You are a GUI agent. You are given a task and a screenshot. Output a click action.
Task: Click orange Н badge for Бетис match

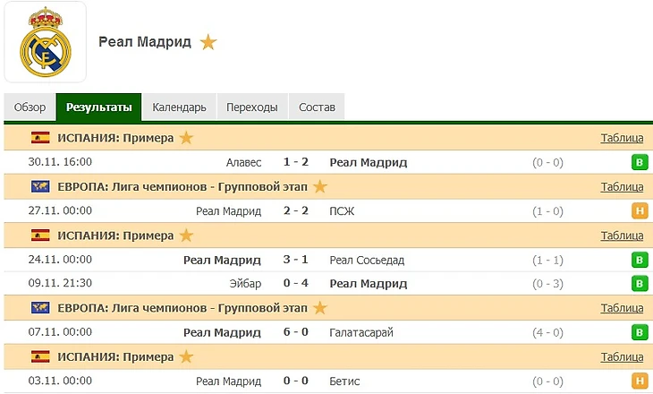click(x=640, y=381)
